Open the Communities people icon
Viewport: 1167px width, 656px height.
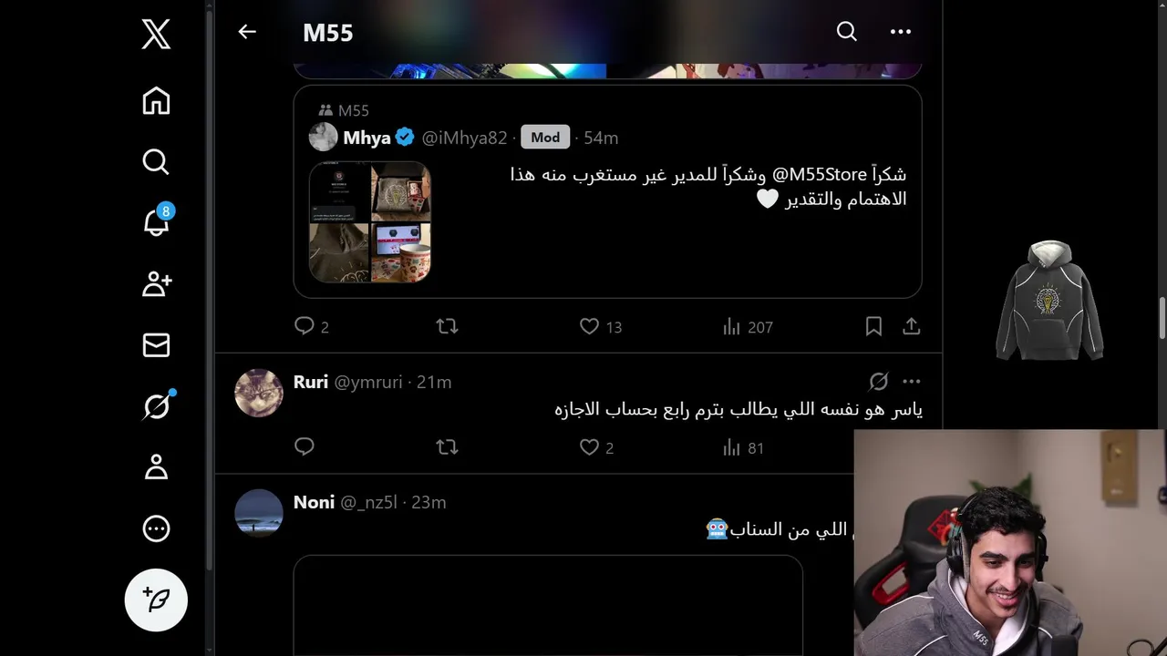tap(157, 283)
